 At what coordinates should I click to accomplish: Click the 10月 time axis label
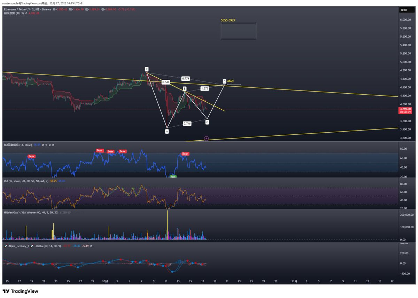pyautogui.click(x=105, y=281)
